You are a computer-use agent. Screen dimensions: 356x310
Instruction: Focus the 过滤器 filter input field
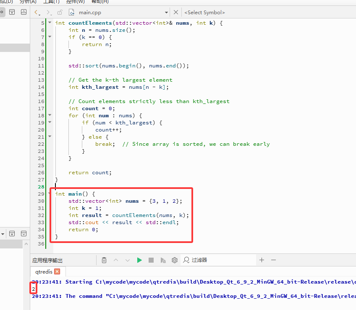pyautogui.click(x=219, y=260)
